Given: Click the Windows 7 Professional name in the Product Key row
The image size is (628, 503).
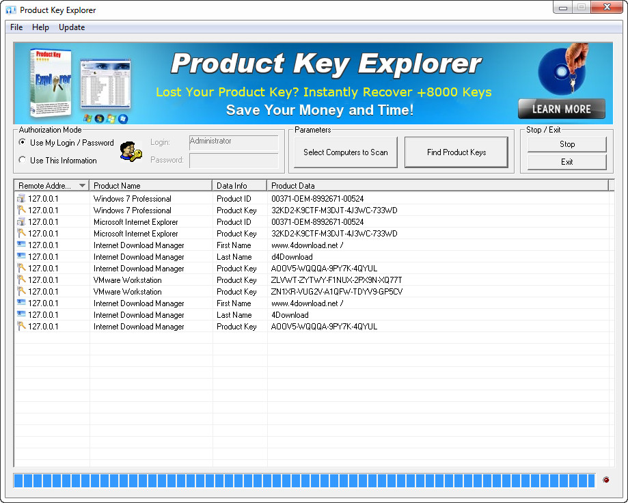Looking at the screenshot, I should (x=132, y=210).
